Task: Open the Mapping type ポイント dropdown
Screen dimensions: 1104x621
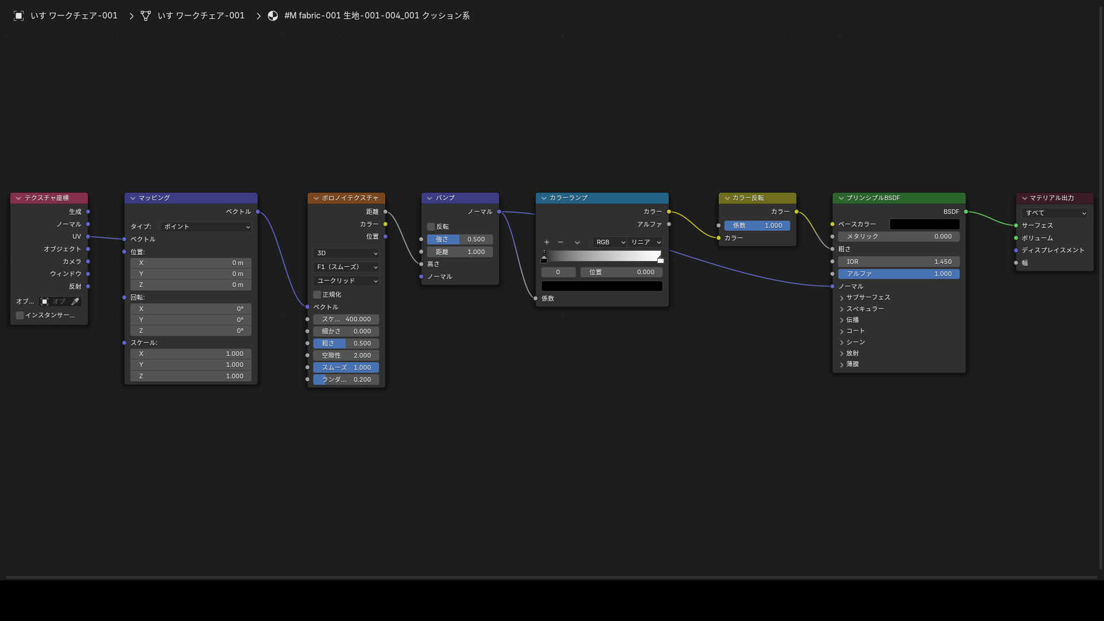Action: pyautogui.click(x=206, y=227)
